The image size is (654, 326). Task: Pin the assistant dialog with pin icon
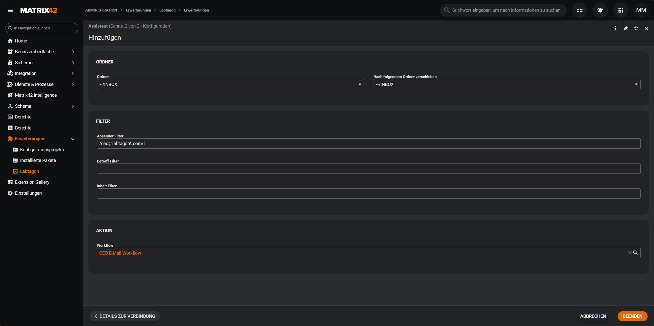click(x=626, y=28)
